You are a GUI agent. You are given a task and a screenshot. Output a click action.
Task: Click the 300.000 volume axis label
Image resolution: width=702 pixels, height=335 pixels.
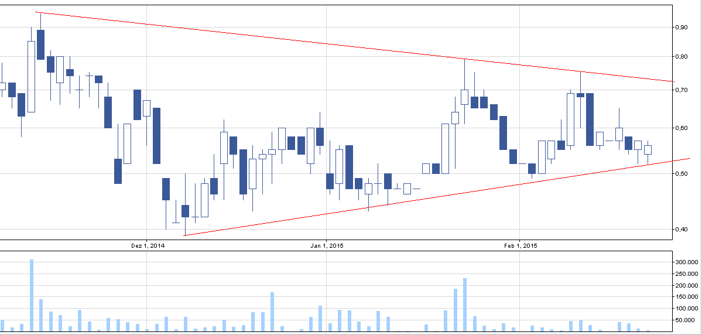[686, 262]
